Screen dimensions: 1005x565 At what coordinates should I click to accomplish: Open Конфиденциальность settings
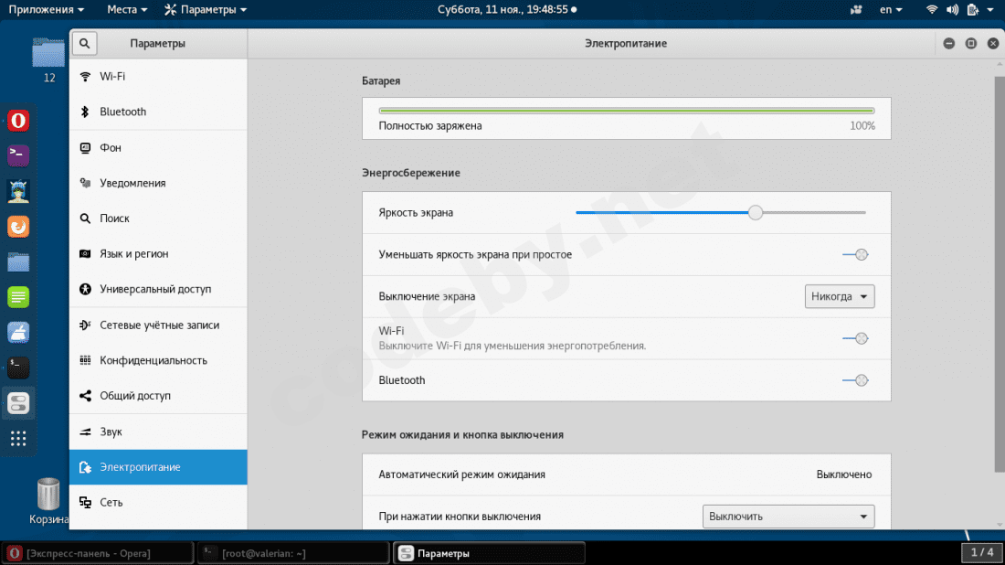click(x=158, y=360)
